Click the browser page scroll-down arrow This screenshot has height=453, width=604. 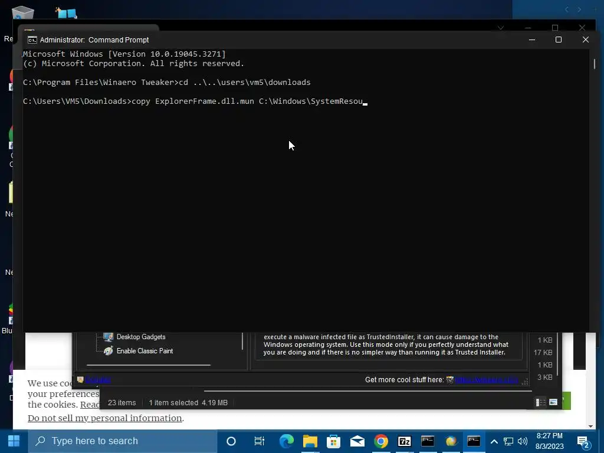[591, 426]
